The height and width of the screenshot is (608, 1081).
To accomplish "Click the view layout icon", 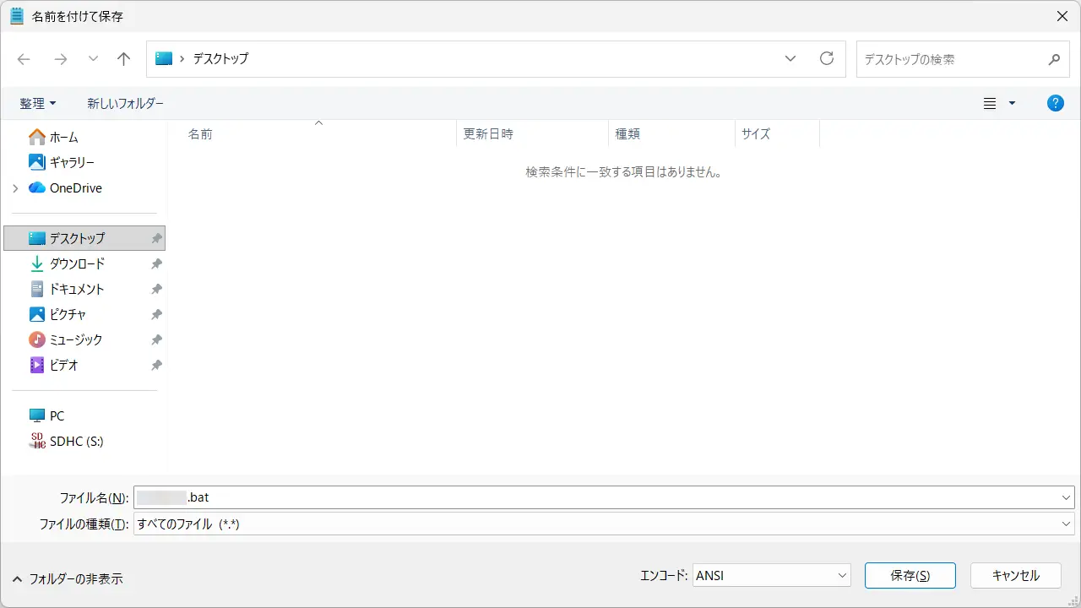I will (x=991, y=103).
